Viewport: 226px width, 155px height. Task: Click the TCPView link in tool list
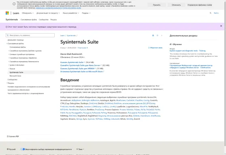tap(99, 119)
